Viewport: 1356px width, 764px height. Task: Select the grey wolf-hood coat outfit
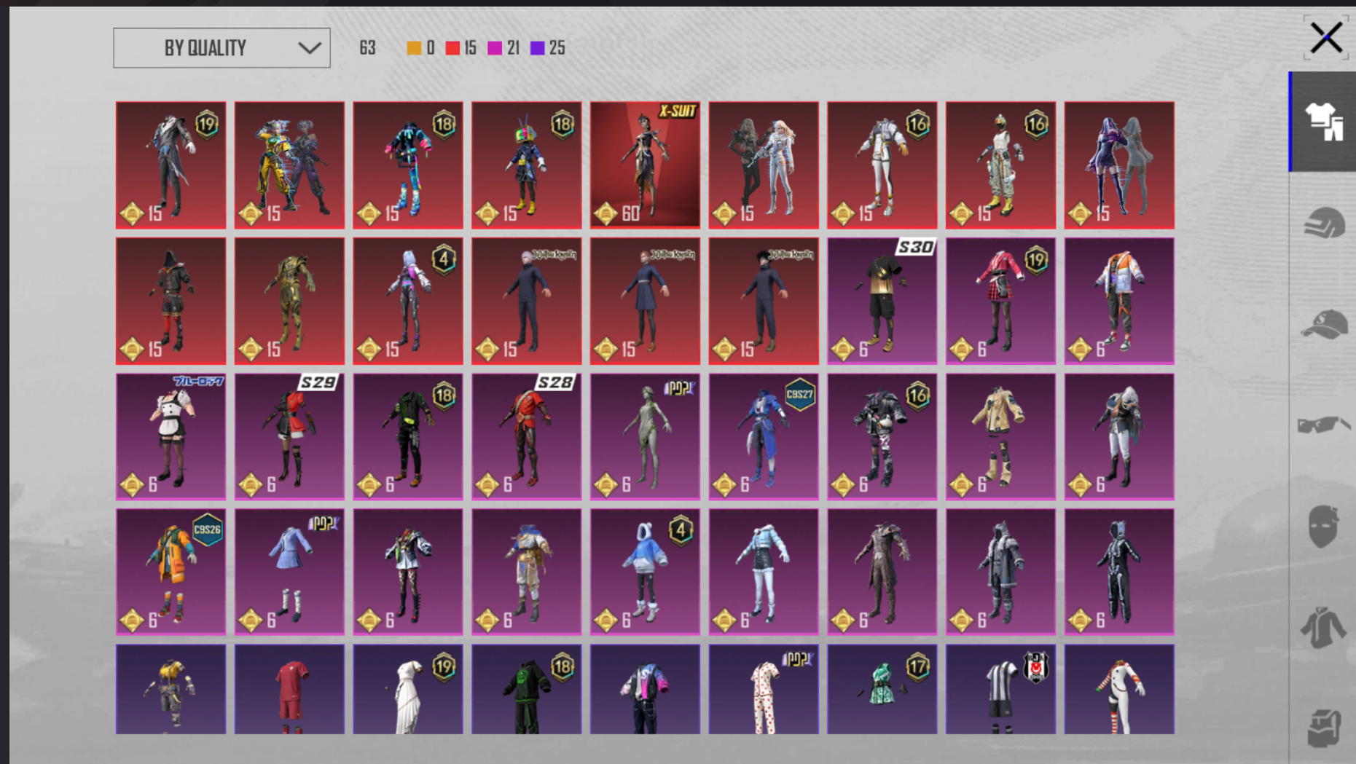(1001, 572)
